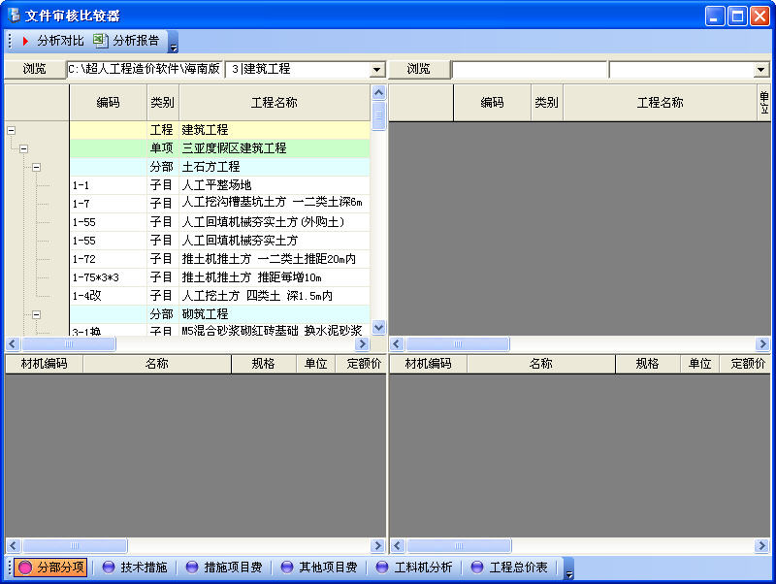The image size is (776, 584).
Task: Select row 人工挖土方 四类土 深1.5m内
Action: [x=220, y=296]
